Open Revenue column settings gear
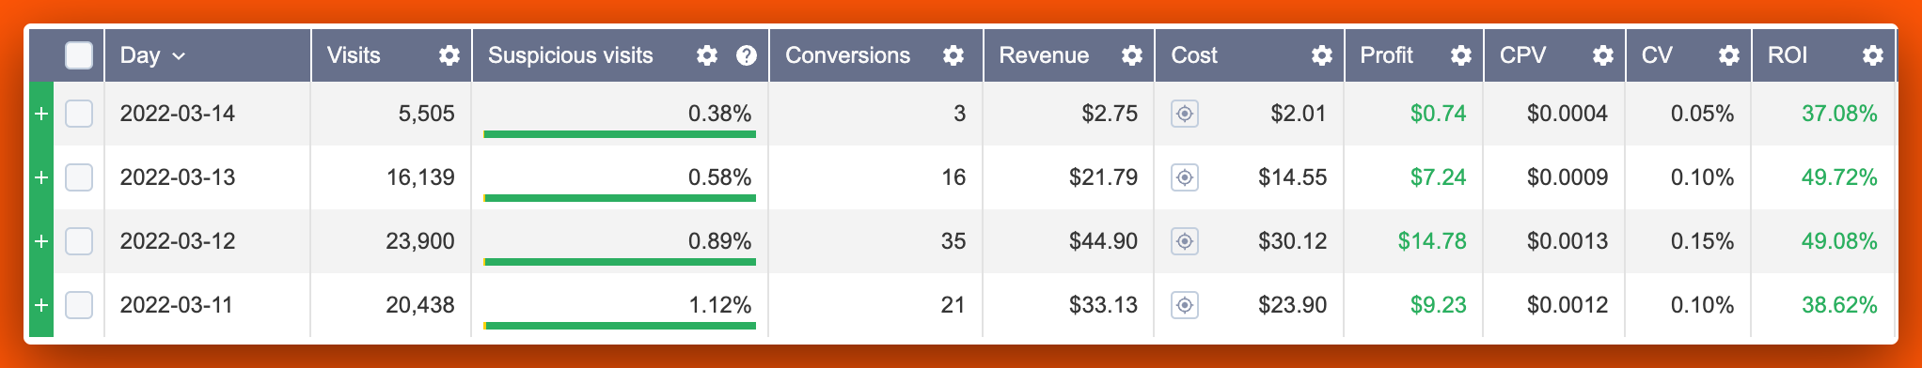Screen dimensions: 1922x368 1132,55
